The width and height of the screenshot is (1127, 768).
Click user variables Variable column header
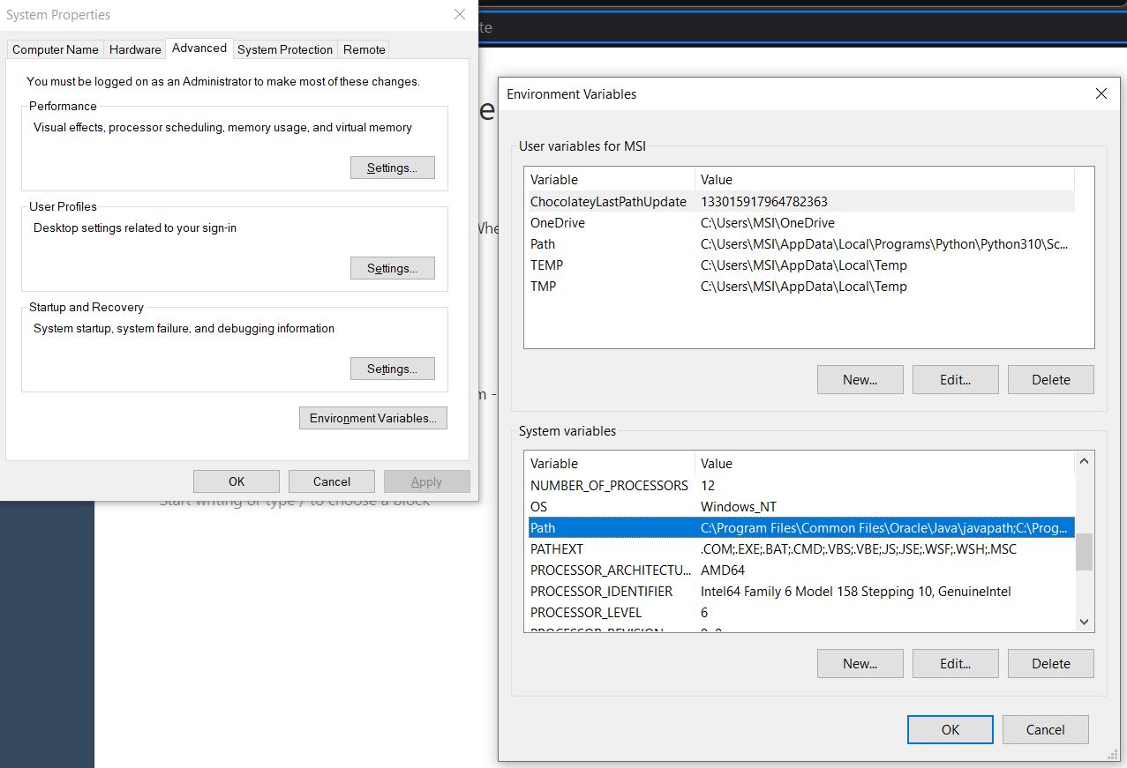pos(610,180)
